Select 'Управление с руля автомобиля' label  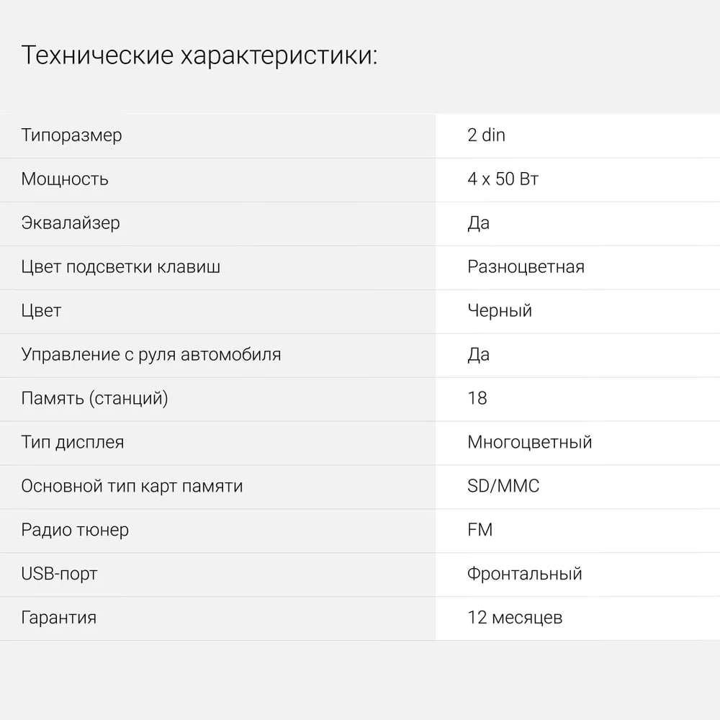coord(151,355)
